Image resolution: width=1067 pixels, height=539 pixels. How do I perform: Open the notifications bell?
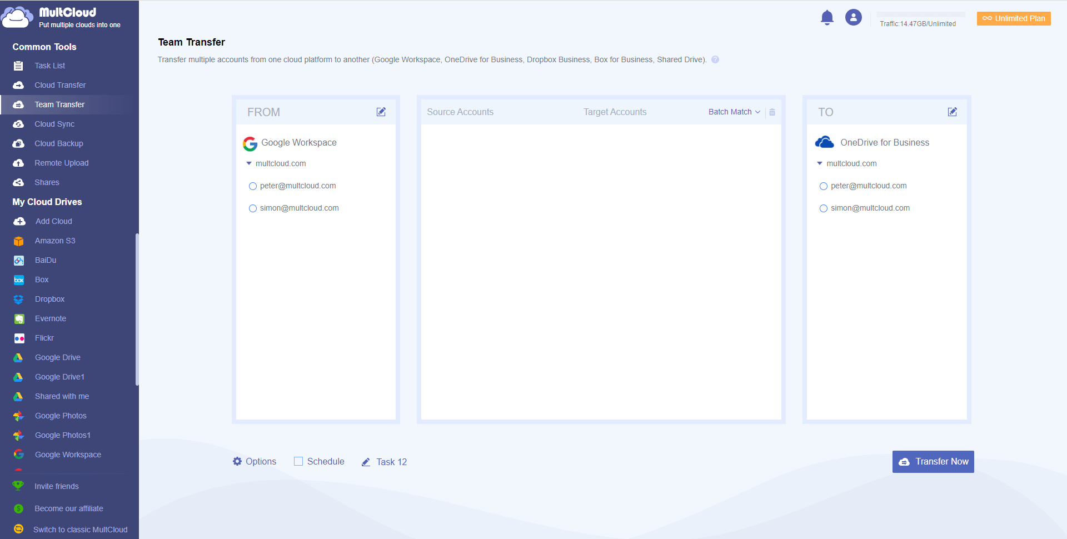827,18
